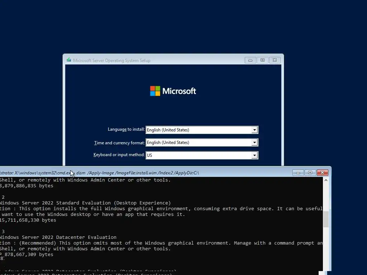Maximize the Microsoft Server Setup window

262,60
